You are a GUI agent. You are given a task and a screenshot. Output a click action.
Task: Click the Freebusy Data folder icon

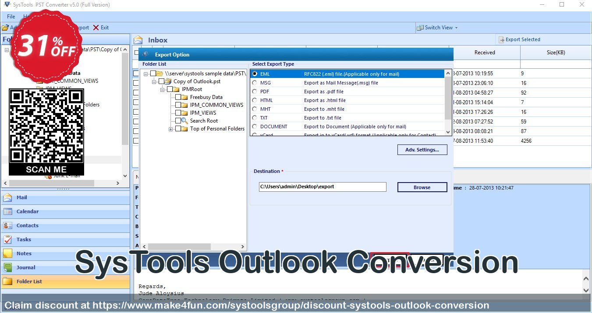click(x=184, y=97)
